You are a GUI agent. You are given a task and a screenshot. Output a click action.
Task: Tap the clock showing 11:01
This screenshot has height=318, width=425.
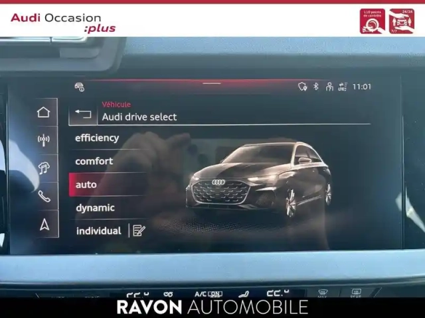click(x=362, y=87)
